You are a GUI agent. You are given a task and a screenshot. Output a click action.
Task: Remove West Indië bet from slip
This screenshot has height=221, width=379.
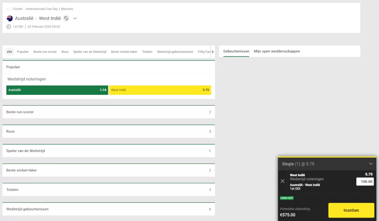283,181
